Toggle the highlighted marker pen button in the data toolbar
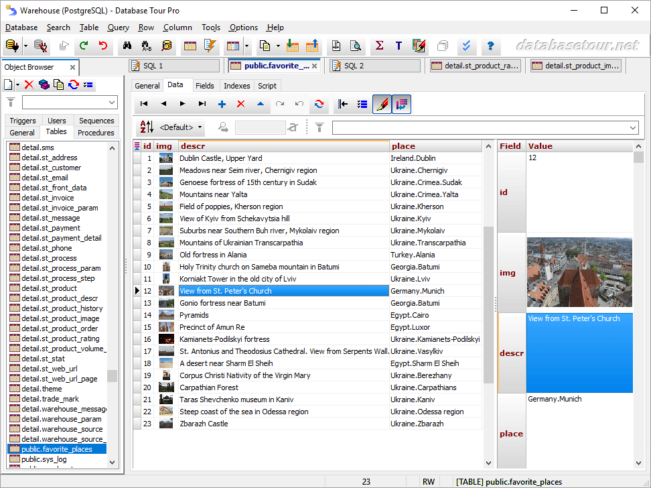Viewport: 651px width, 488px height. click(x=382, y=104)
